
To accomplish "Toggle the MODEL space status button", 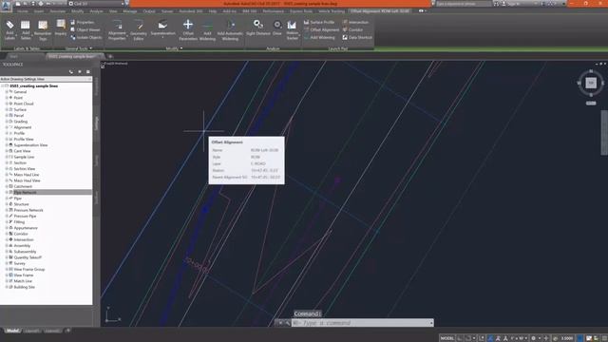I will [x=446, y=338].
